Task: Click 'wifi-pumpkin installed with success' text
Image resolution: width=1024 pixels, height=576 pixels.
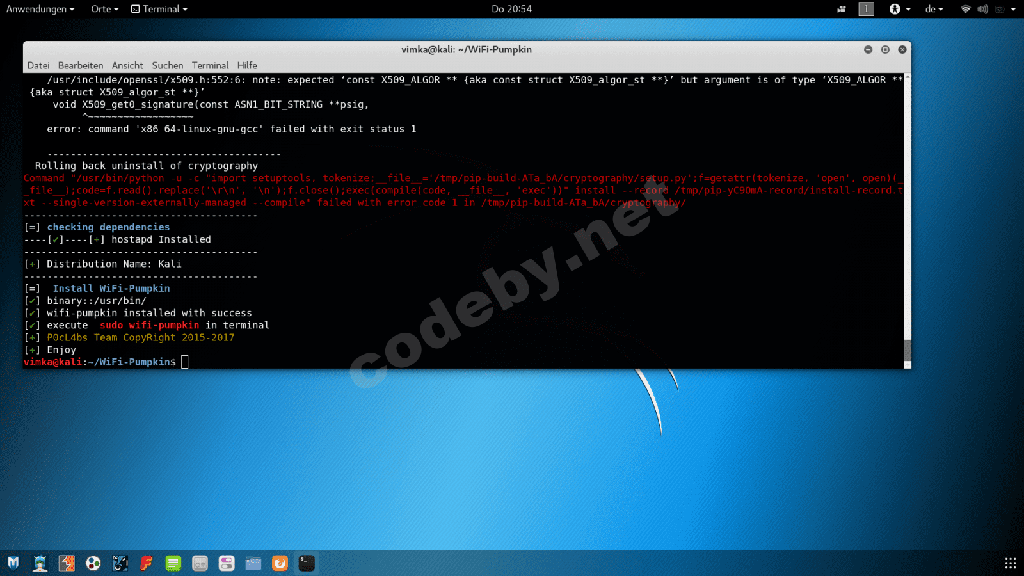Action: click(x=149, y=313)
